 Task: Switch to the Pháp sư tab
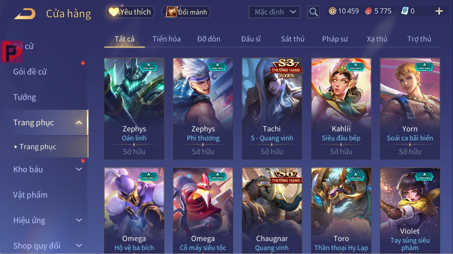click(335, 39)
